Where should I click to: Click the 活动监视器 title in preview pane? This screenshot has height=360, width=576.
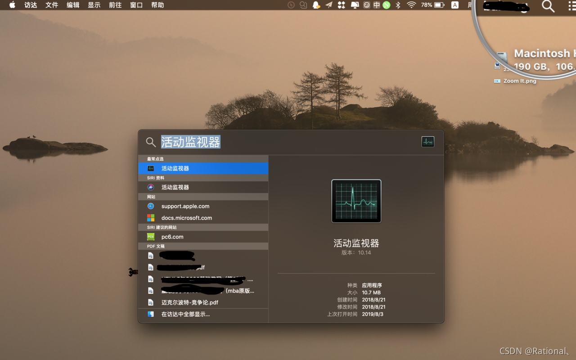[x=356, y=243]
